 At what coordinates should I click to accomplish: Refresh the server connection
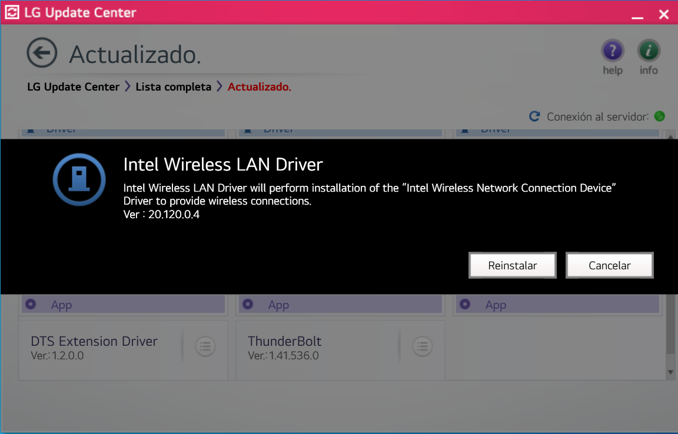534,116
